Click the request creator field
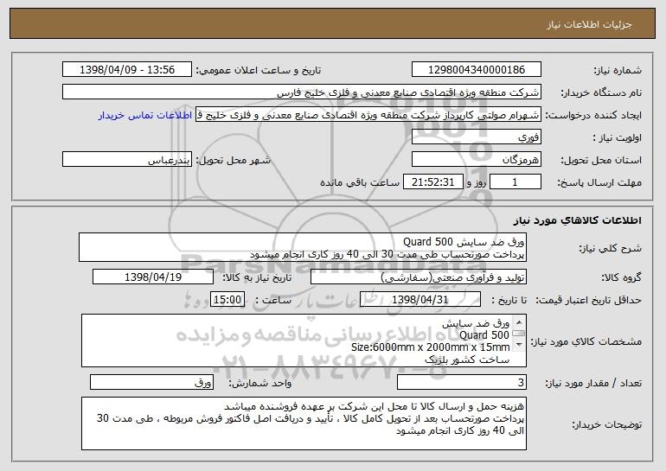The image size is (666, 471). [x=368, y=114]
